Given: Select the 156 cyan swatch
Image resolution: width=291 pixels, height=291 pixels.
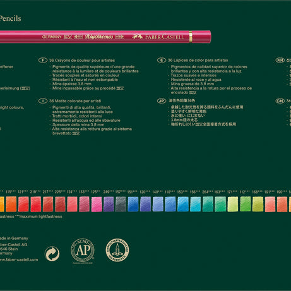Looking at the screenshot, I should [196, 204].
